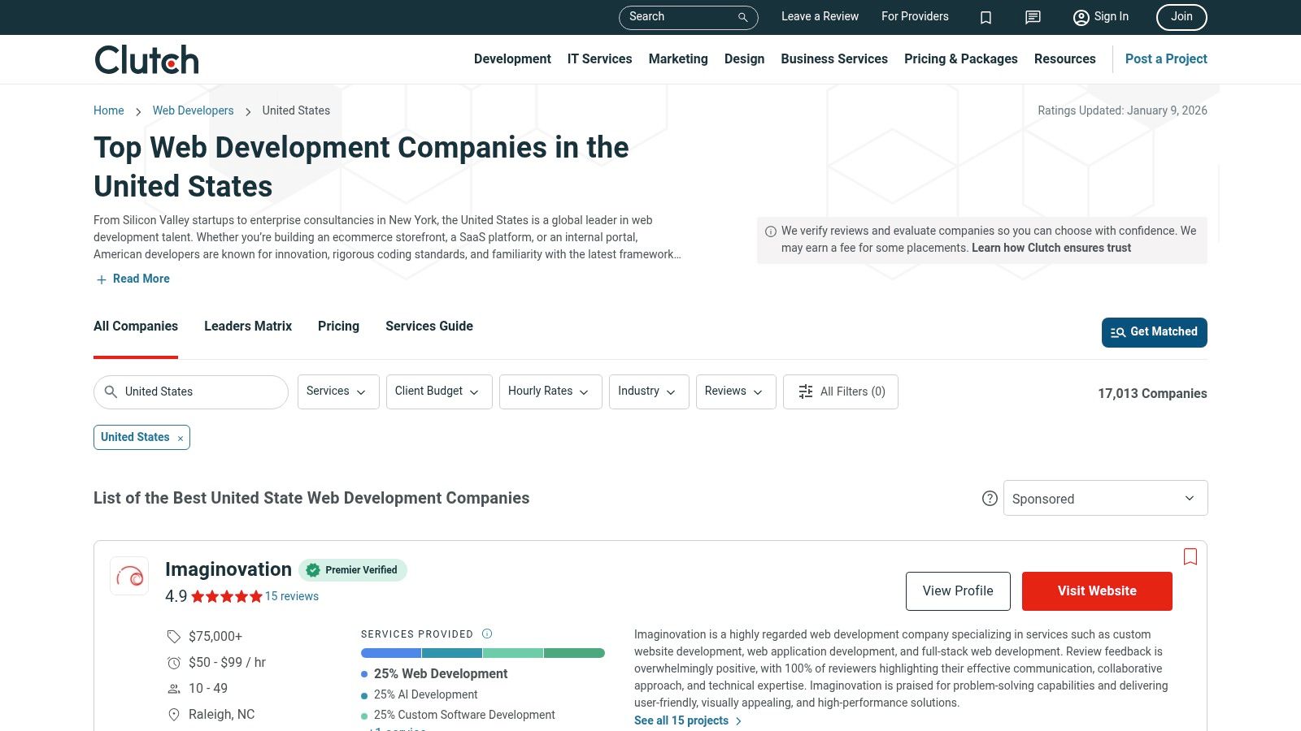1301x731 pixels.
Task: Bookmark the Imaginovation listing
Action: coord(1190,556)
